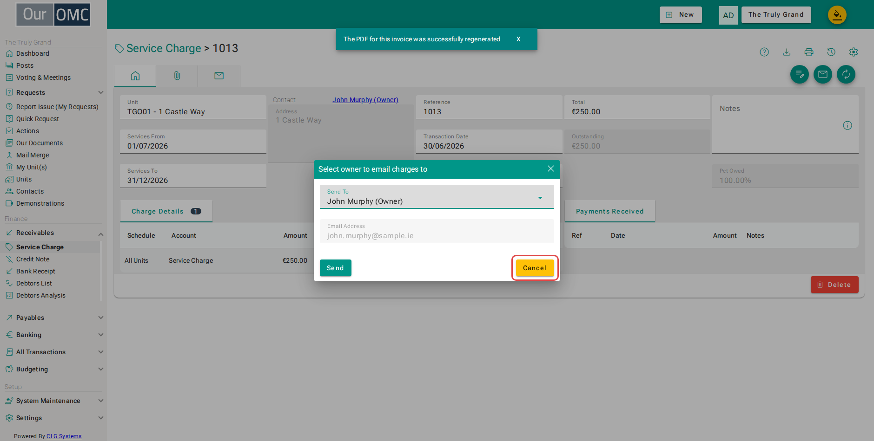Click The Truly Grand button
This screenshot has height=441, width=874.
[x=776, y=15]
